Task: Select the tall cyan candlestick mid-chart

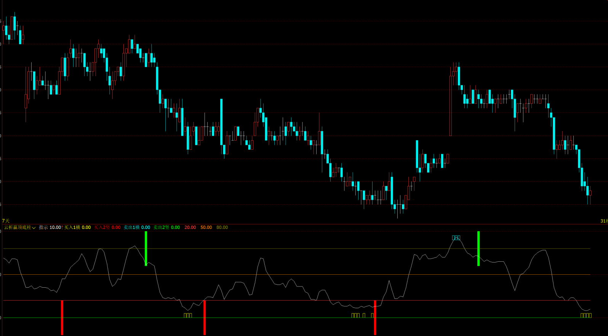Action: tap(221, 122)
